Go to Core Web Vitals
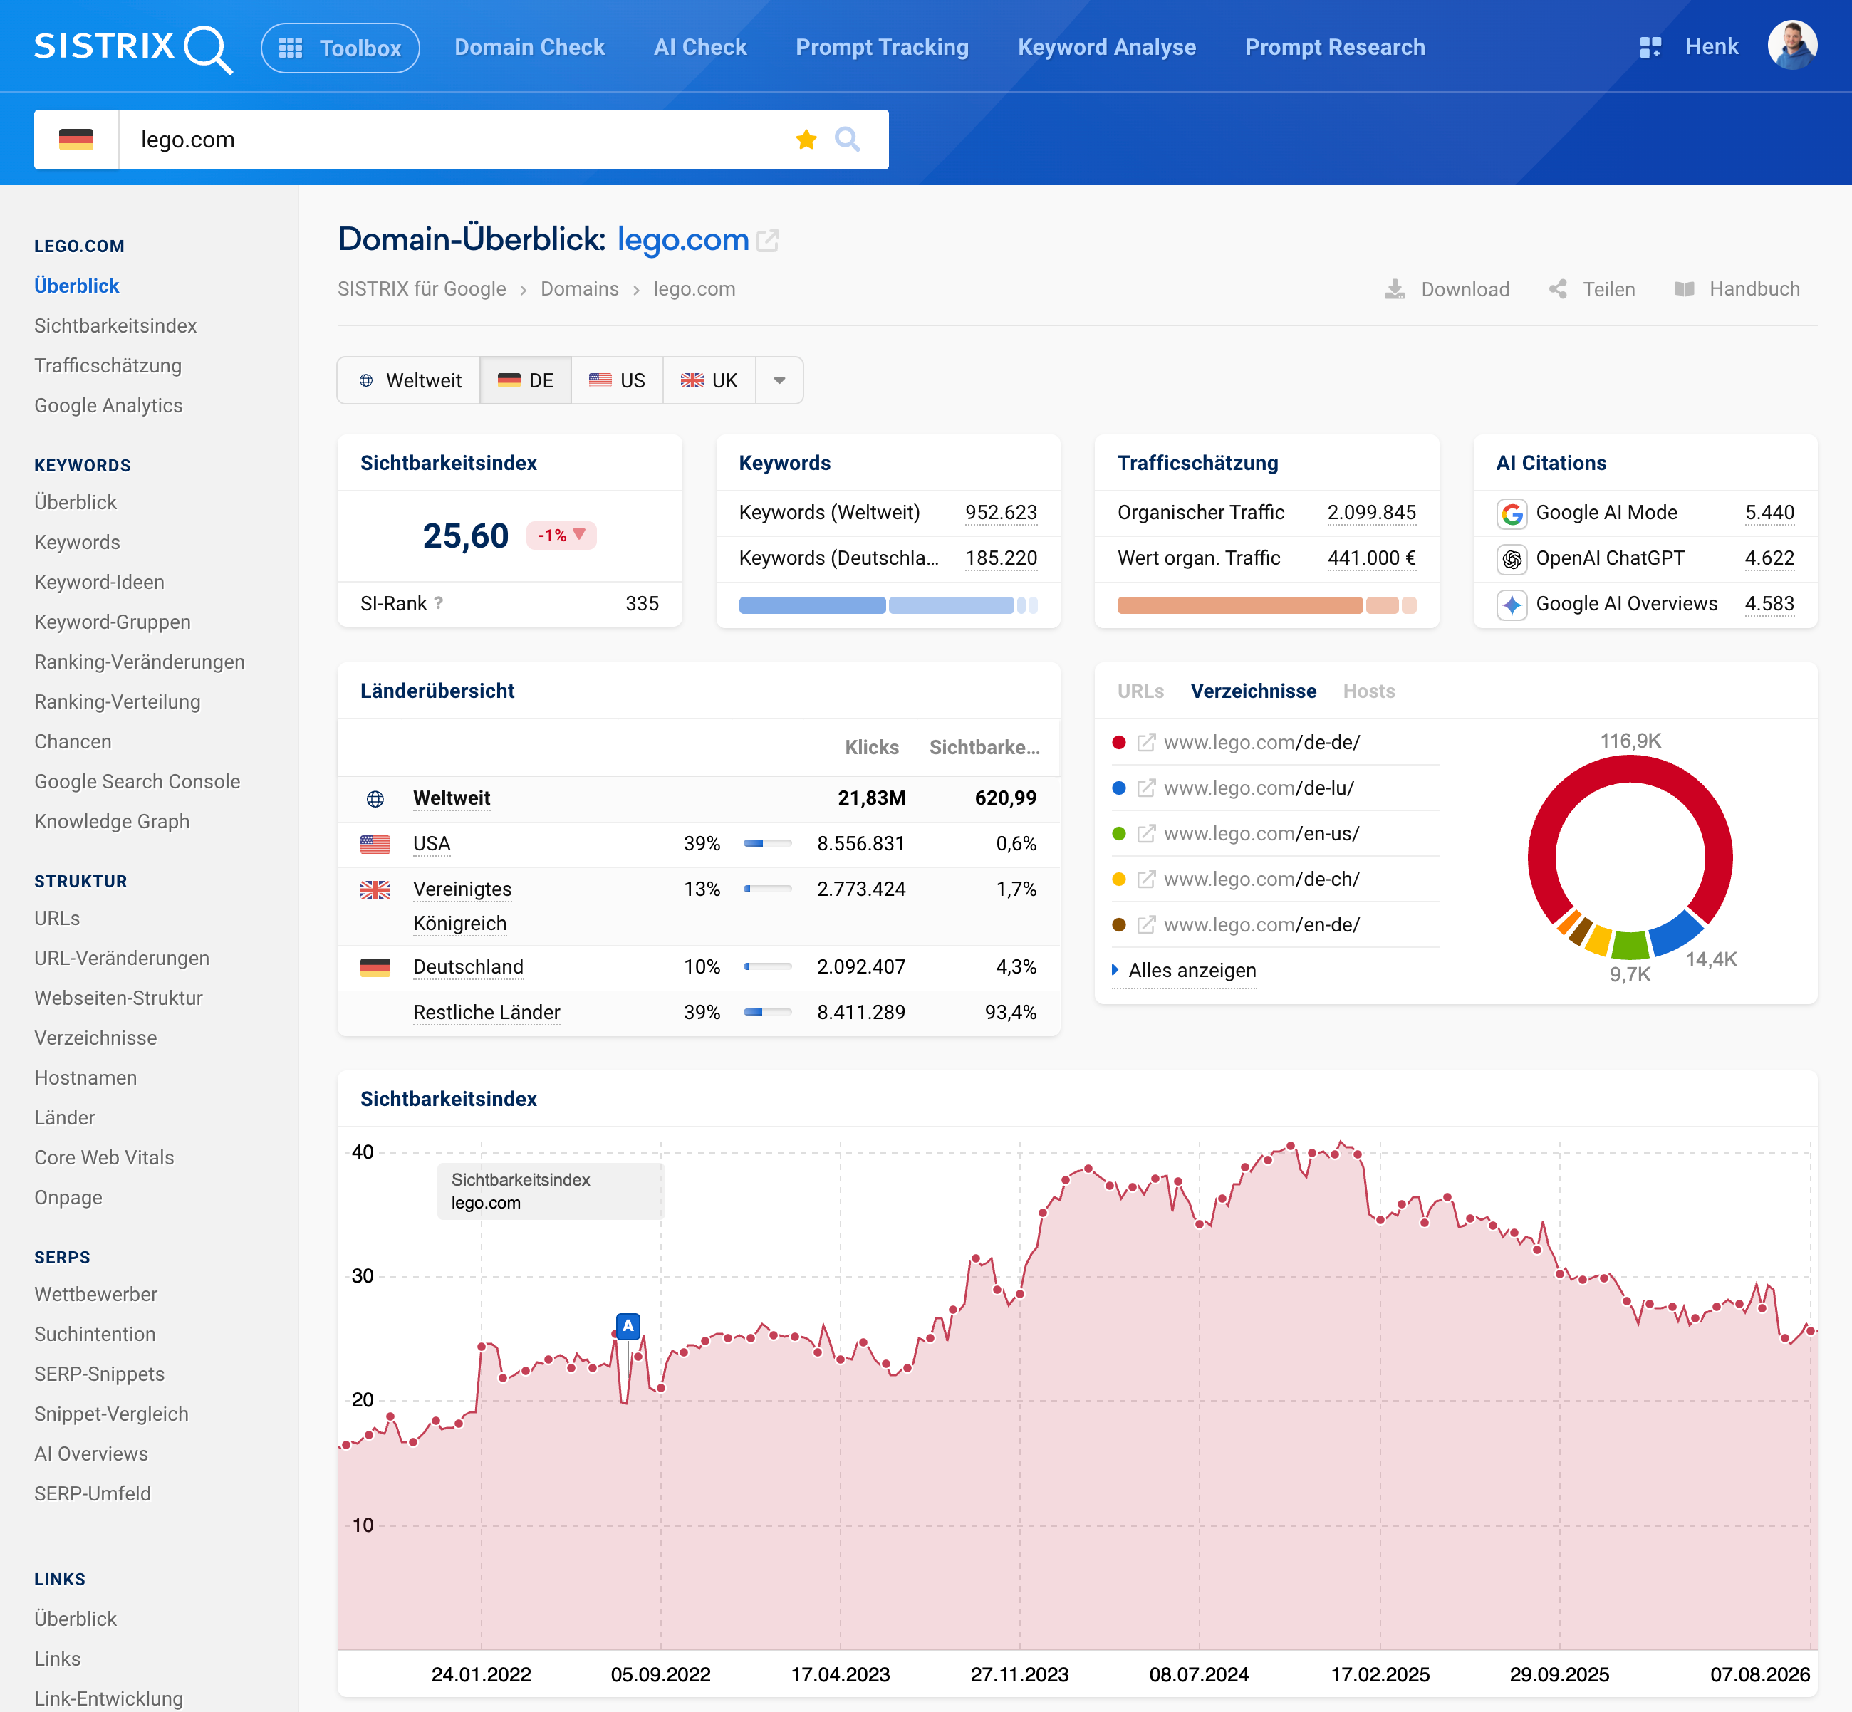The height and width of the screenshot is (1712, 1852). pos(104,1158)
